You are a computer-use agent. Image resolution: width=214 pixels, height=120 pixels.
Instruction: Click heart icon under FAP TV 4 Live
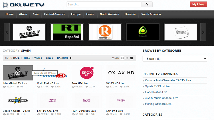(121, 114)
